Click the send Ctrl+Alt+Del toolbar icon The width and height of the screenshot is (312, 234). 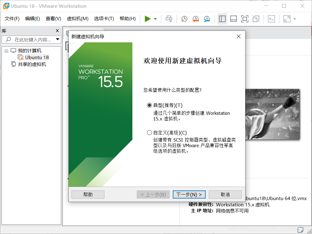[x=169, y=19]
